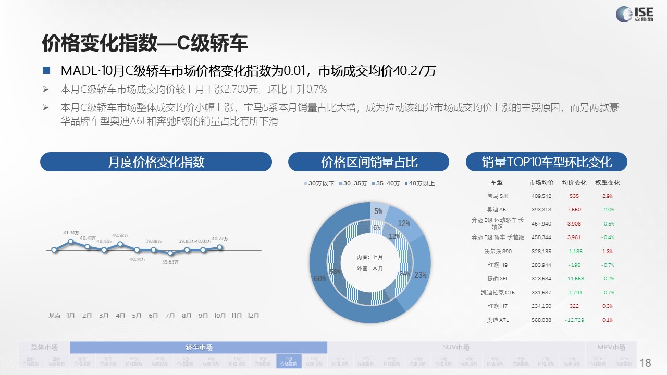Click the 35-40万 legend color swatch
Image resolution: width=667 pixels, height=375 pixels.
pos(374,184)
